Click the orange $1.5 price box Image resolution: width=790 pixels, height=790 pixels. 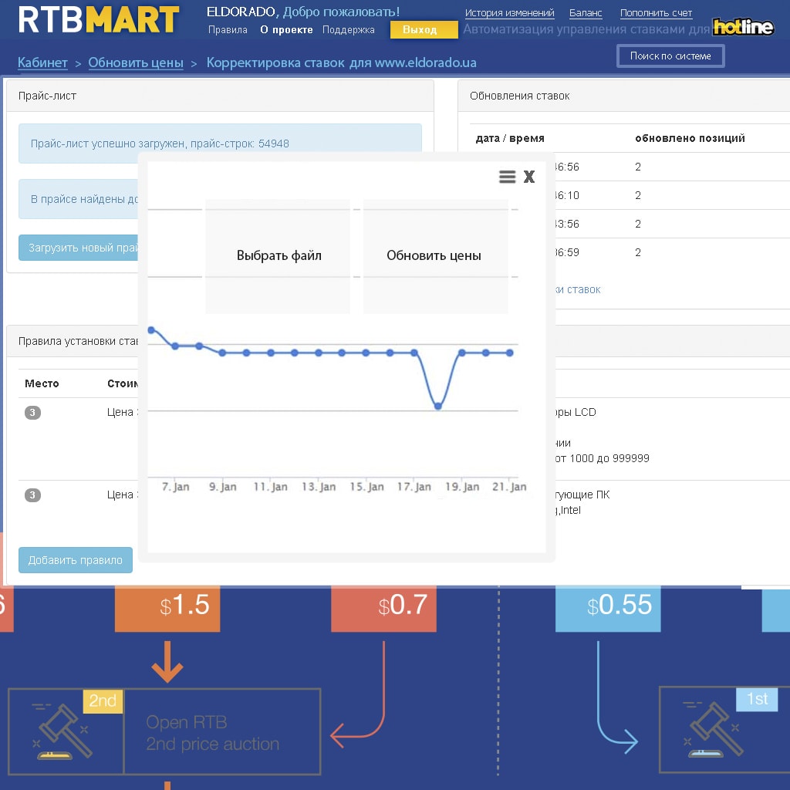coord(167,608)
